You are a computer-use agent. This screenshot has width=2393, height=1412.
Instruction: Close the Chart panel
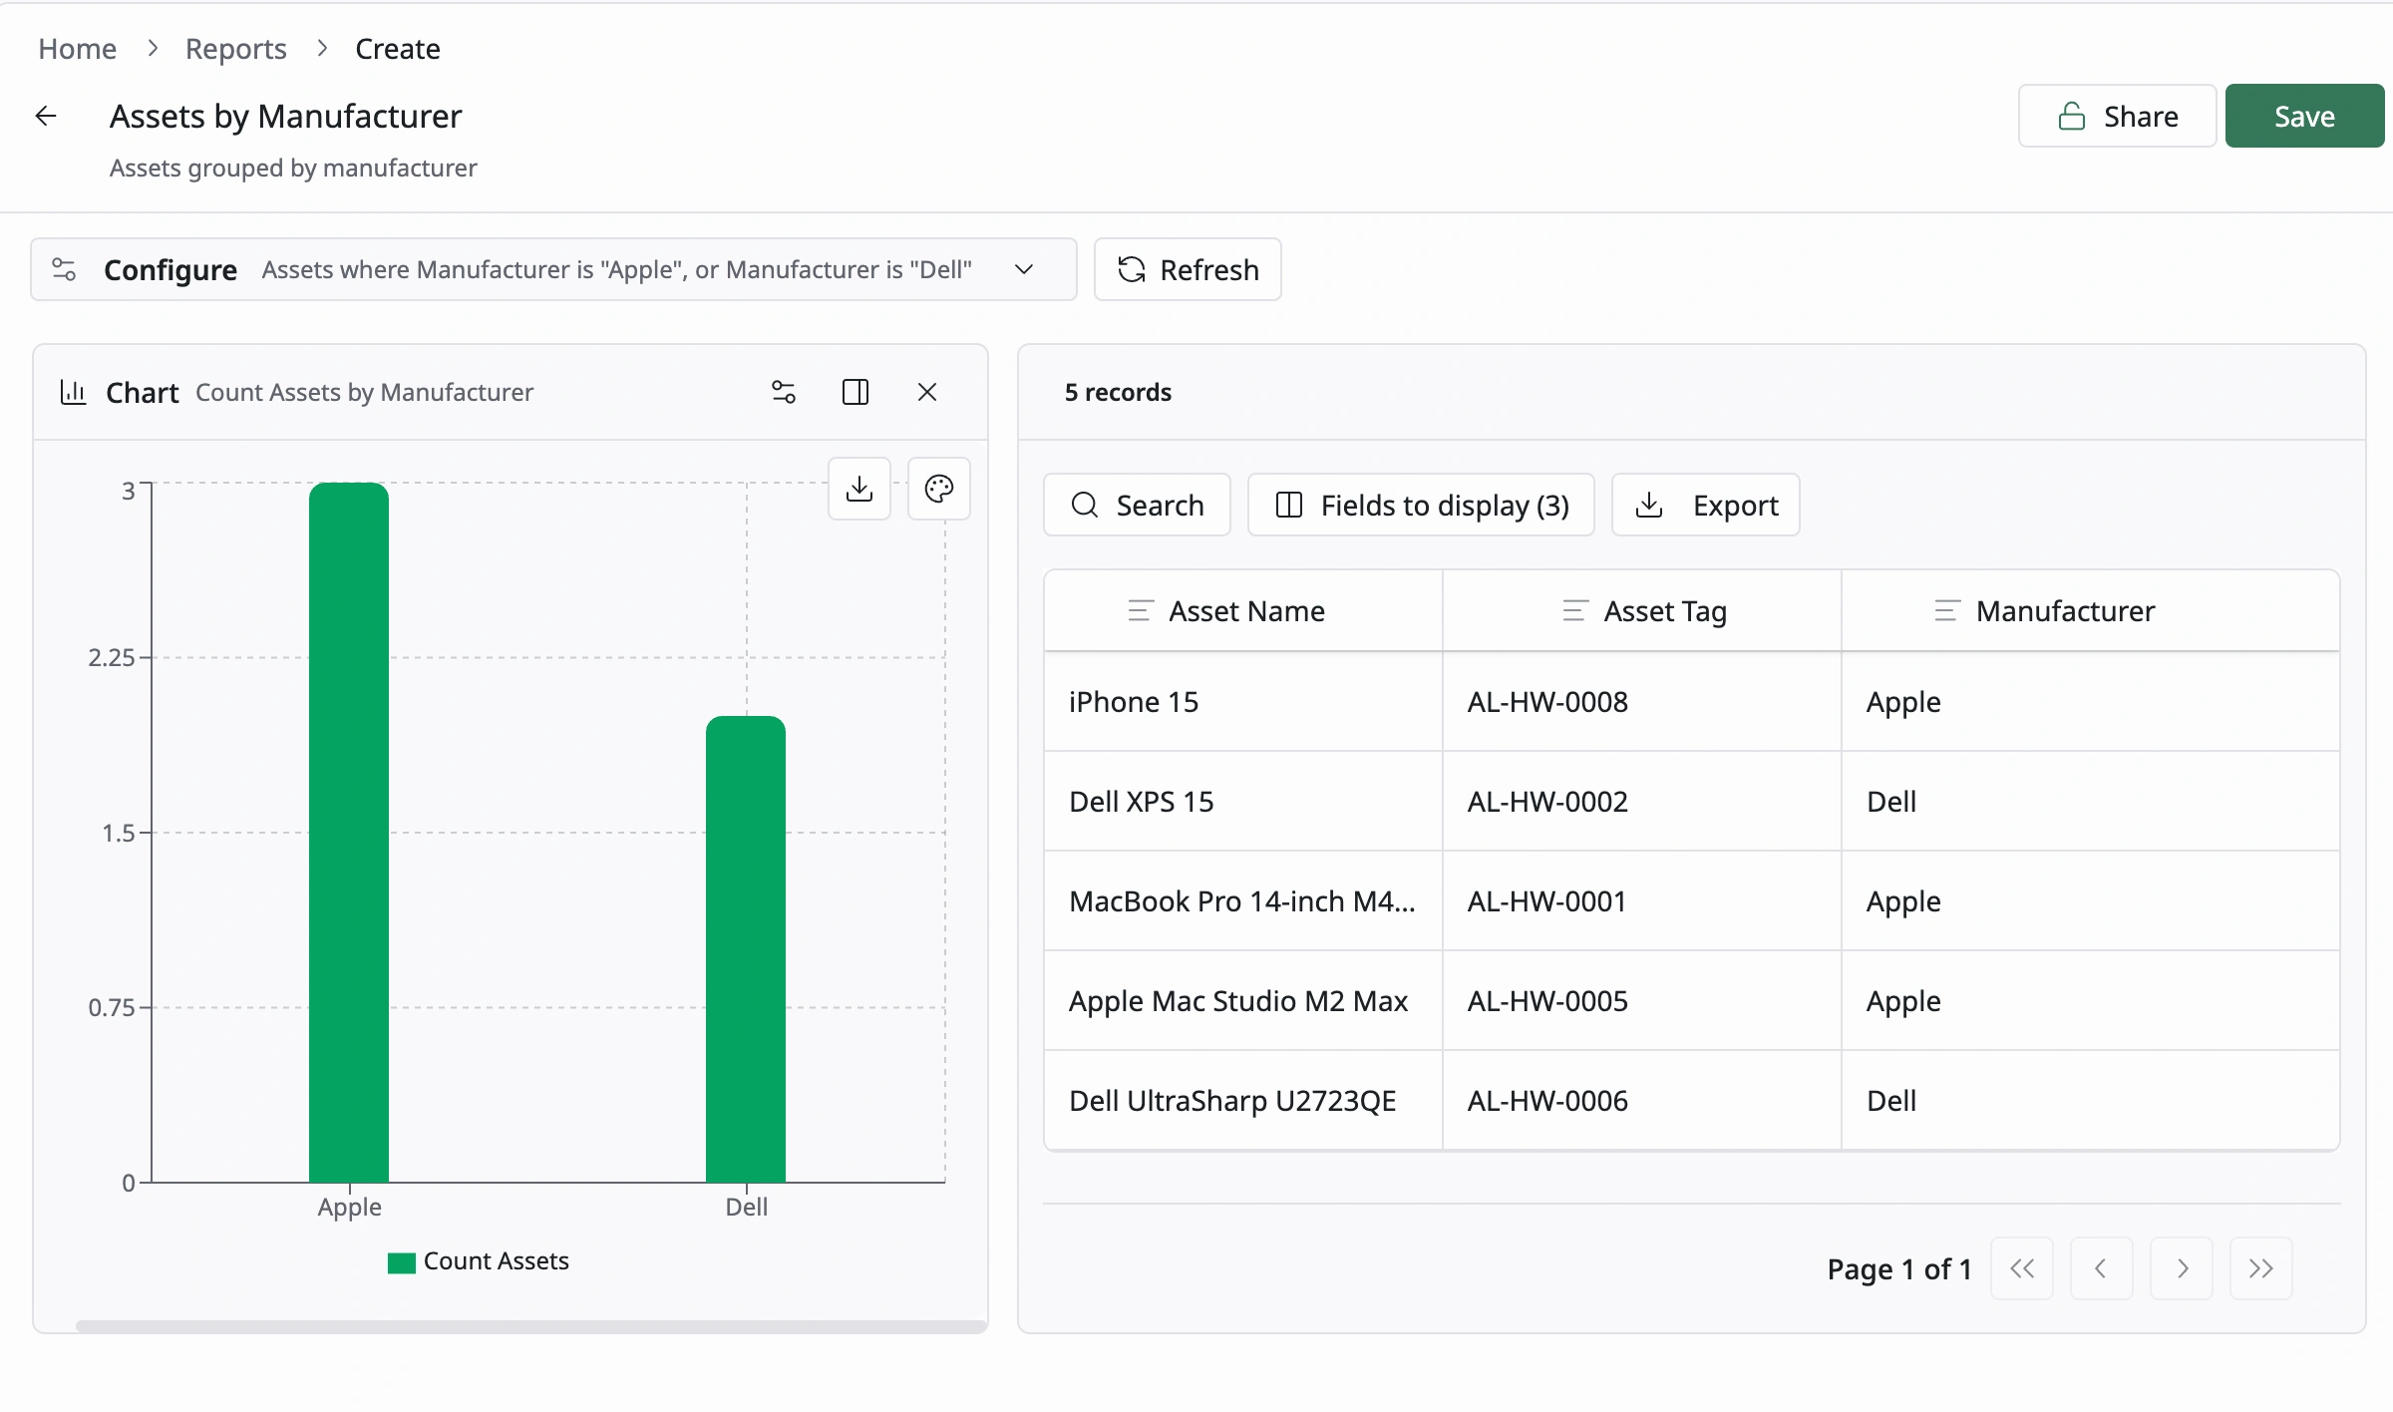pos(927,392)
